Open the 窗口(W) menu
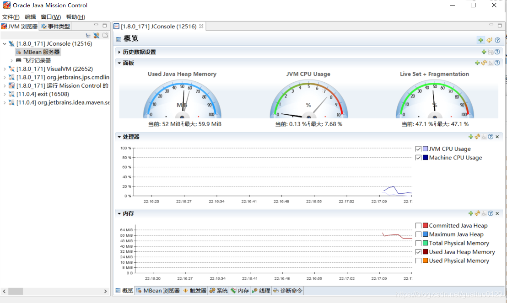Image resolution: width=507 pixels, height=303 pixels. coord(51,17)
